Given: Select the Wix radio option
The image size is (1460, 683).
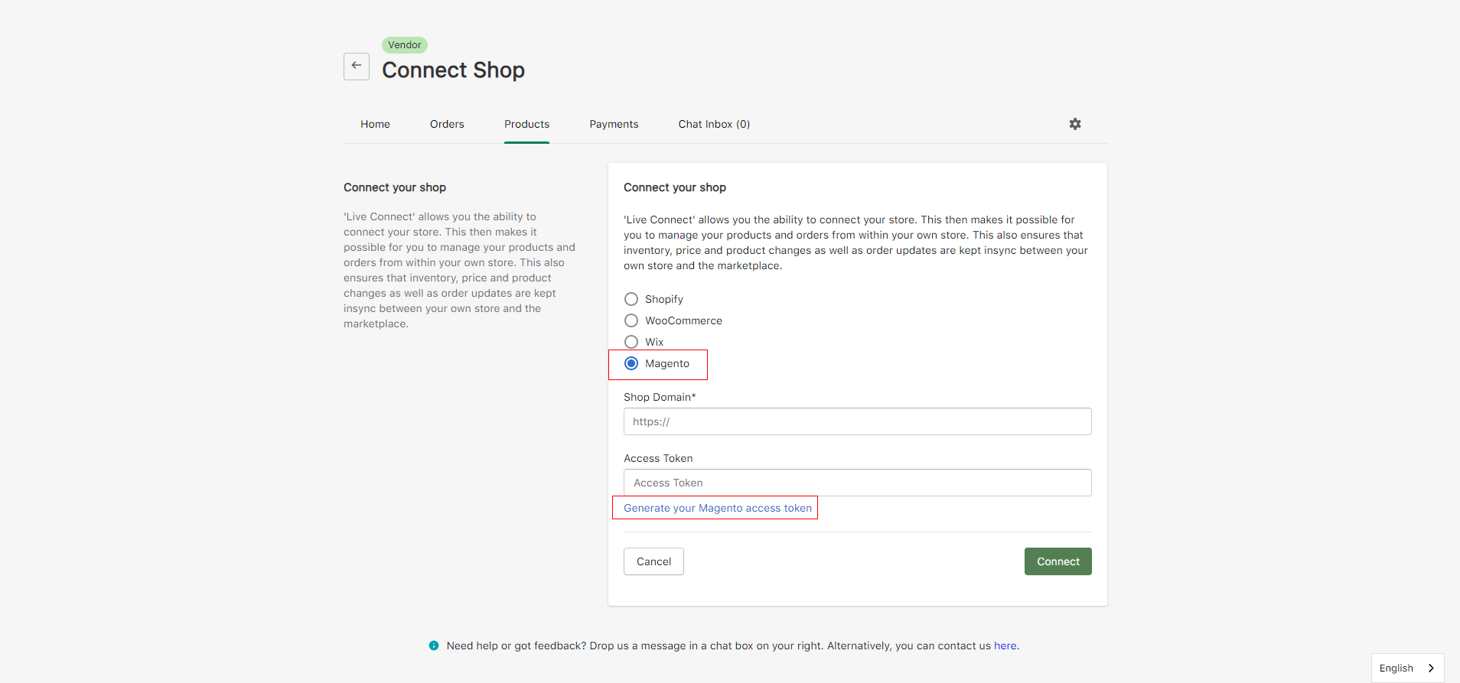Looking at the screenshot, I should [x=631, y=342].
